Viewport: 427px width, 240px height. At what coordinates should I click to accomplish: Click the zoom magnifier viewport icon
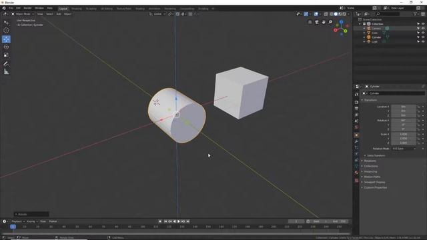pos(330,22)
